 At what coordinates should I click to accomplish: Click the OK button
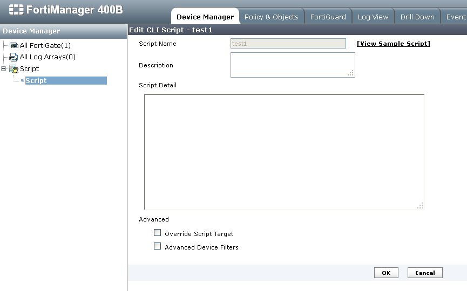tap(386, 273)
